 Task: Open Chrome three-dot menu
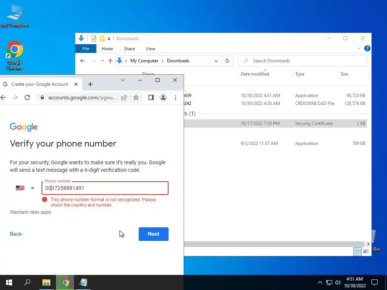pos(175,98)
